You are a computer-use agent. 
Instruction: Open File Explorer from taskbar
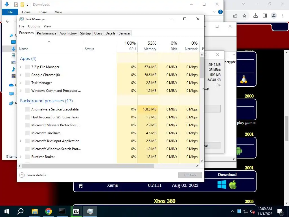[34, 211]
